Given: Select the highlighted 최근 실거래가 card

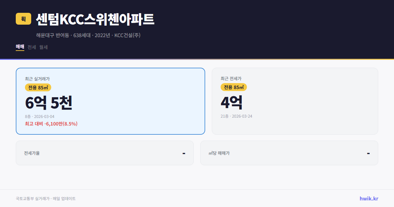Looking at the screenshot, I should [110, 101].
